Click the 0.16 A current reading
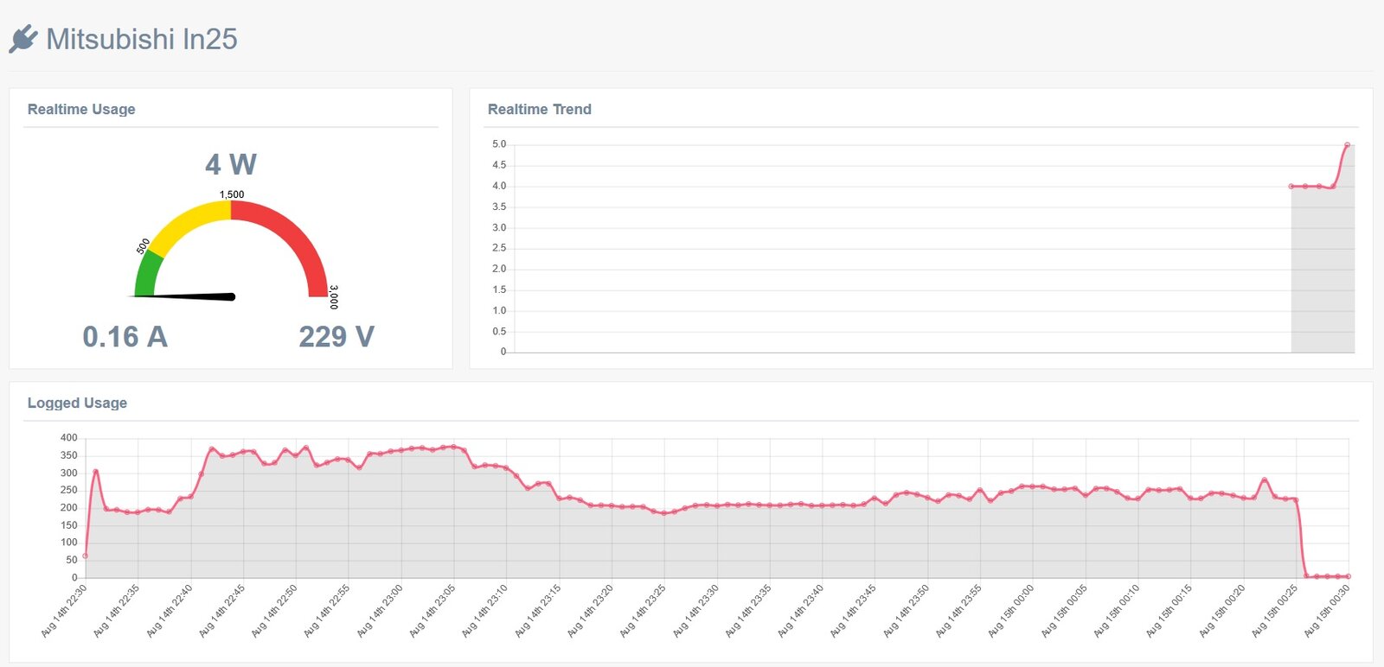The height and width of the screenshot is (667, 1384). 125,336
